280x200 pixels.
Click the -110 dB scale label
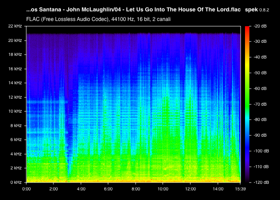(x=261, y=167)
